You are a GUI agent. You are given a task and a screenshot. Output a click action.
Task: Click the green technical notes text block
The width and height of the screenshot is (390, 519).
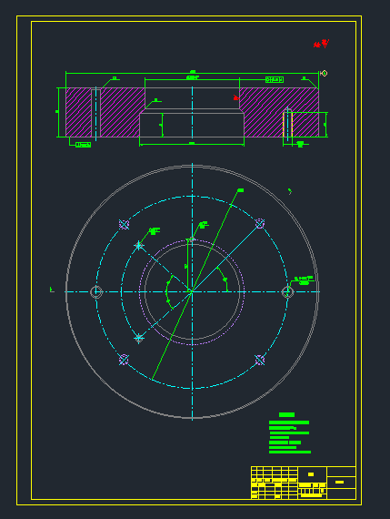(289, 432)
